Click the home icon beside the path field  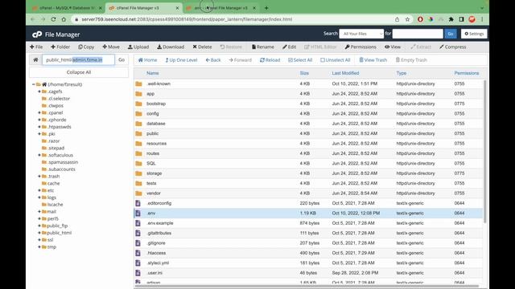[35, 59]
